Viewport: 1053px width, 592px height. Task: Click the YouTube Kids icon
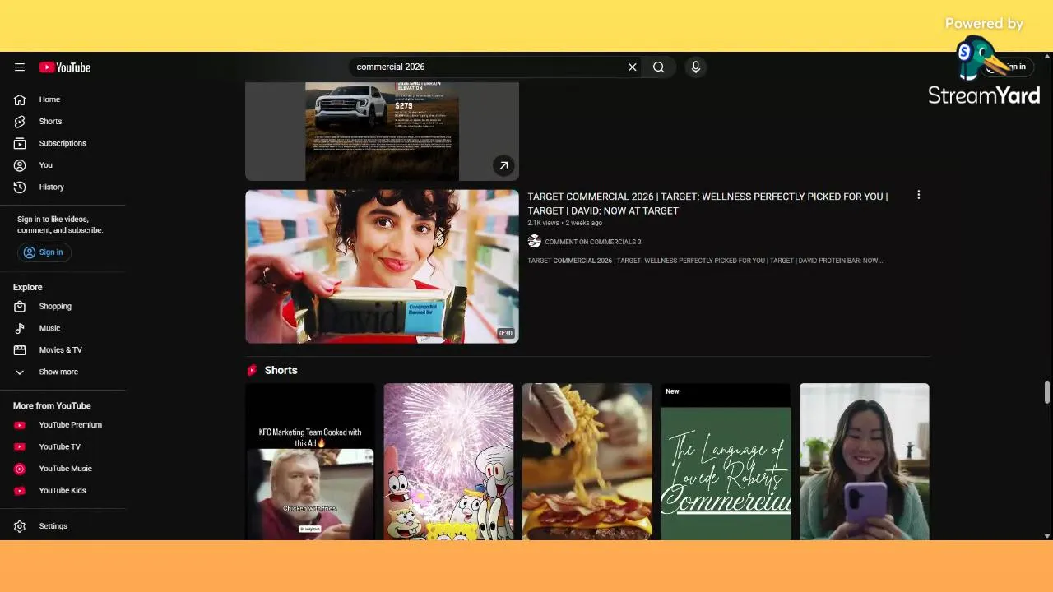pos(20,491)
